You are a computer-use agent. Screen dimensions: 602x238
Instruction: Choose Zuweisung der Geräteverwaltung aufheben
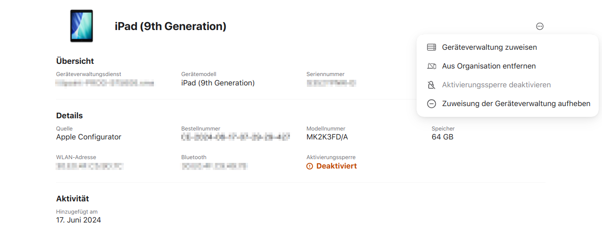coord(516,104)
